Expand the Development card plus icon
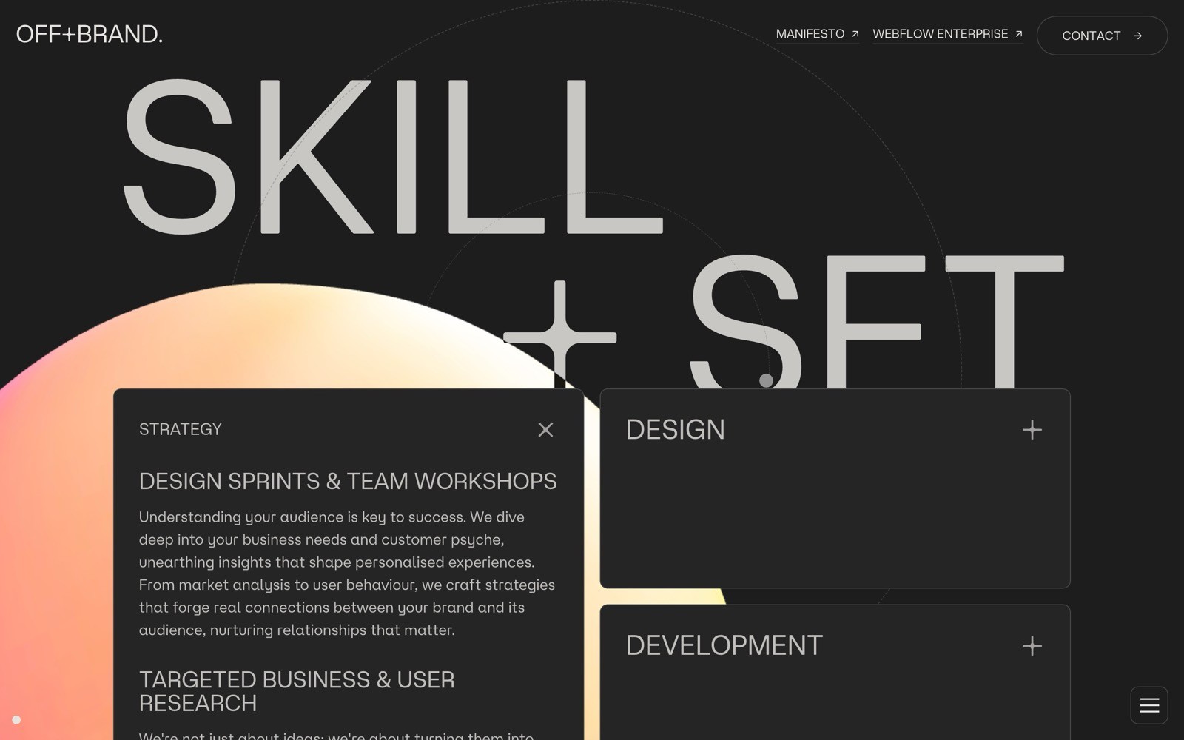 (1032, 646)
